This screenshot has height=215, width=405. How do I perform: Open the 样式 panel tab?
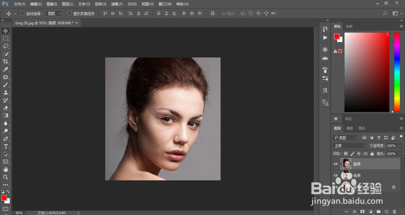[348, 119]
